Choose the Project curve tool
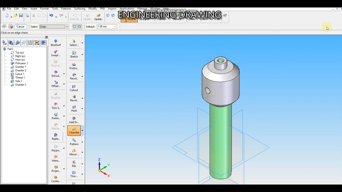 click(x=56, y=169)
